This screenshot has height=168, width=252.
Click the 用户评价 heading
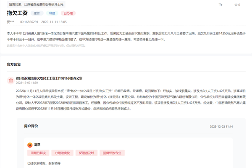(x=31, y=126)
